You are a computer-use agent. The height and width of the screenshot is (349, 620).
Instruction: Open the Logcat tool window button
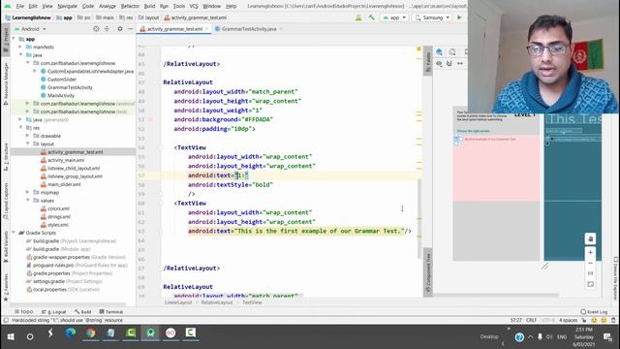pos(54,312)
